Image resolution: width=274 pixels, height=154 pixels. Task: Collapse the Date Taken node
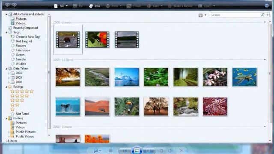point(6,69)
